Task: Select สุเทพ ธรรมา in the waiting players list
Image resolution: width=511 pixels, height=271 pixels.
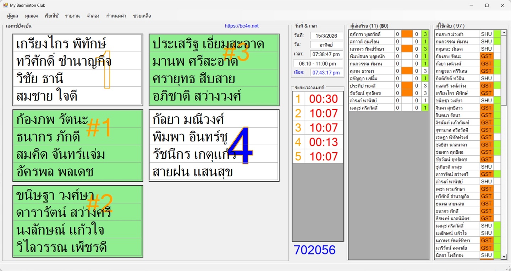Action: coord(372,71)
